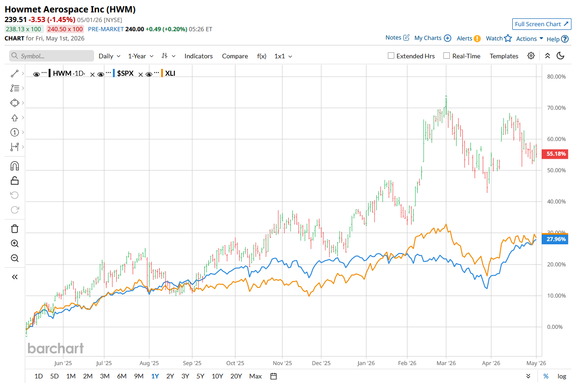Open the Daily frequency dropdown
The width and height of the screenshot is (582, 383).
[x=110, y=56]
